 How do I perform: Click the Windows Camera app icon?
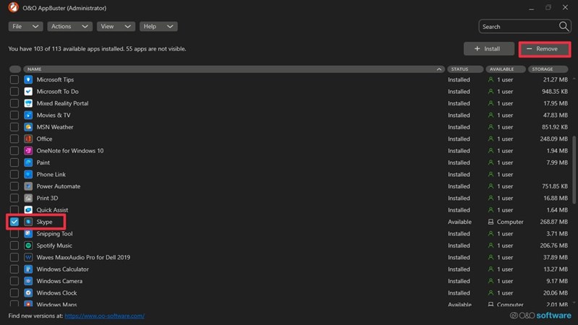click(x=28, y=281)
